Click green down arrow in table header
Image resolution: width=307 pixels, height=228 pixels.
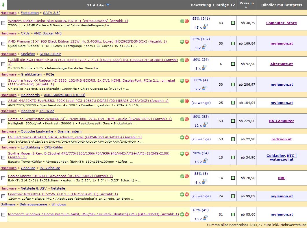click(3, 5)
